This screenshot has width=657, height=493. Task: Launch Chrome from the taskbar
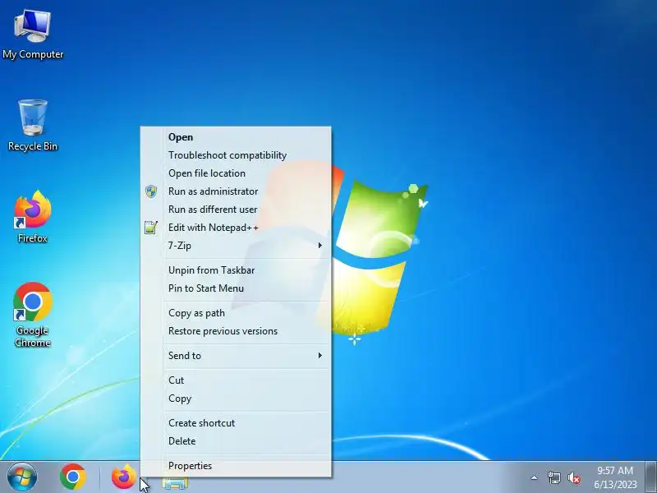point(73,477)
